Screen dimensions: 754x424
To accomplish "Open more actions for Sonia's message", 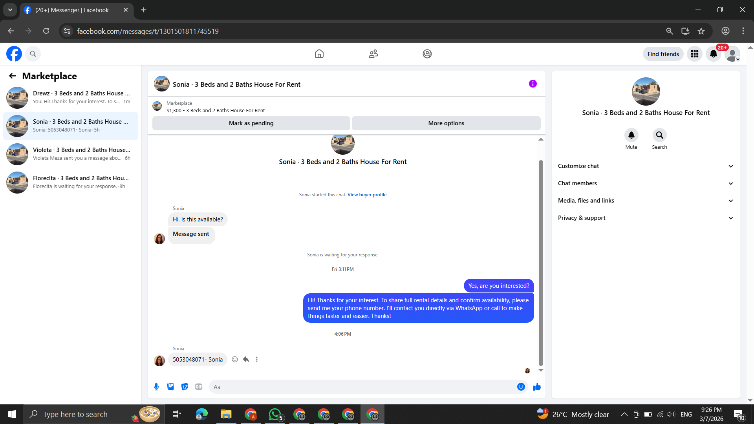I will click(x=257, y=359).
